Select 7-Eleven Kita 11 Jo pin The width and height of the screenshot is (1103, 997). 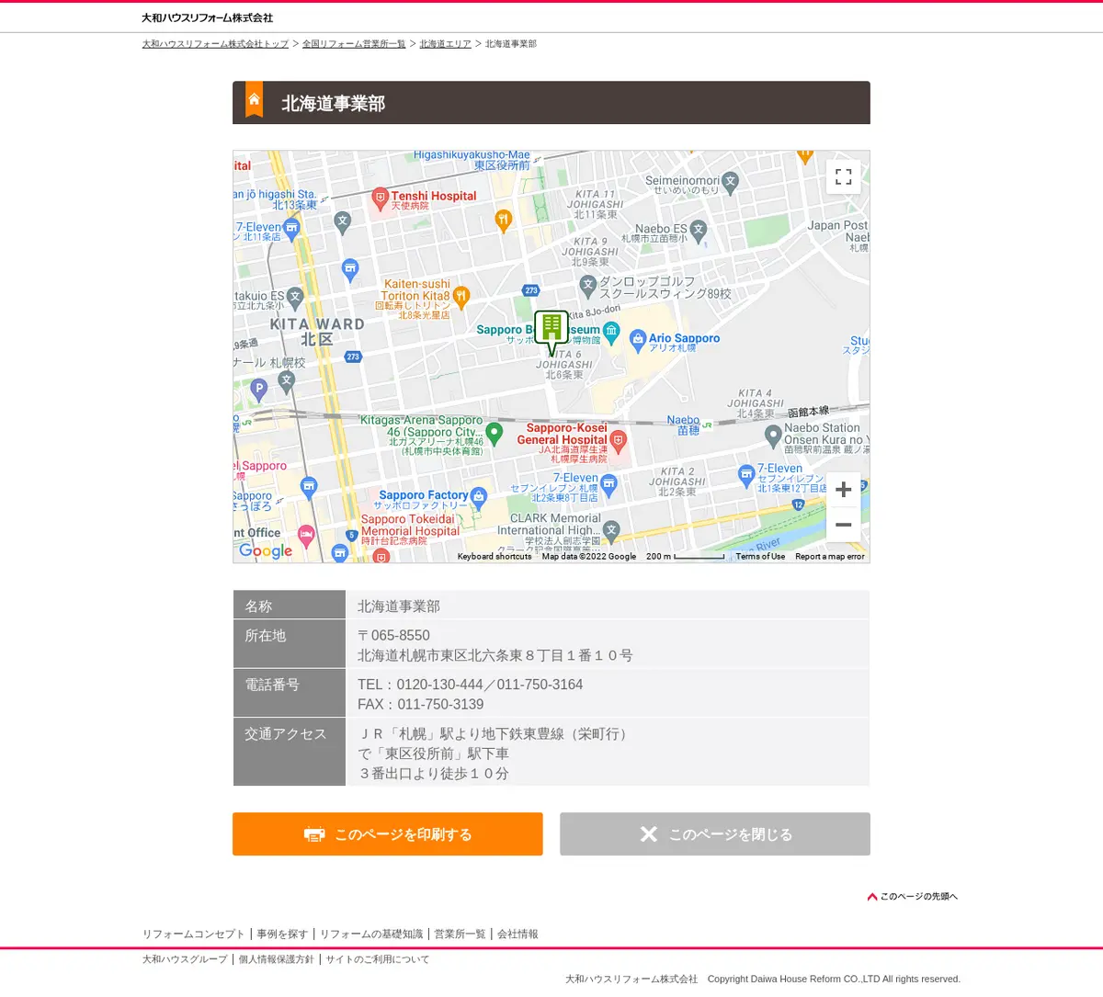point(291,228)
